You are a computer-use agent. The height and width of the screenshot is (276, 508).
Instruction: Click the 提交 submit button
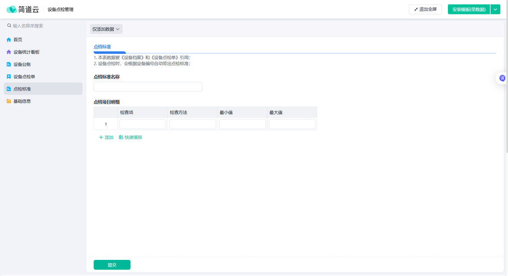tap(112, 265)
